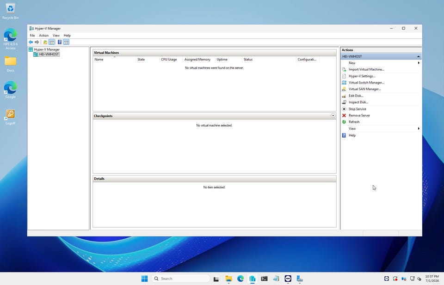Click the blue Help icon in Actions pane
This screenshot has height=285, width=444.
[x=344, y=135]
